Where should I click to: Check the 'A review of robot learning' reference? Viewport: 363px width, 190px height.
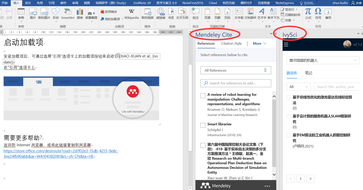(x=203, y=96)
